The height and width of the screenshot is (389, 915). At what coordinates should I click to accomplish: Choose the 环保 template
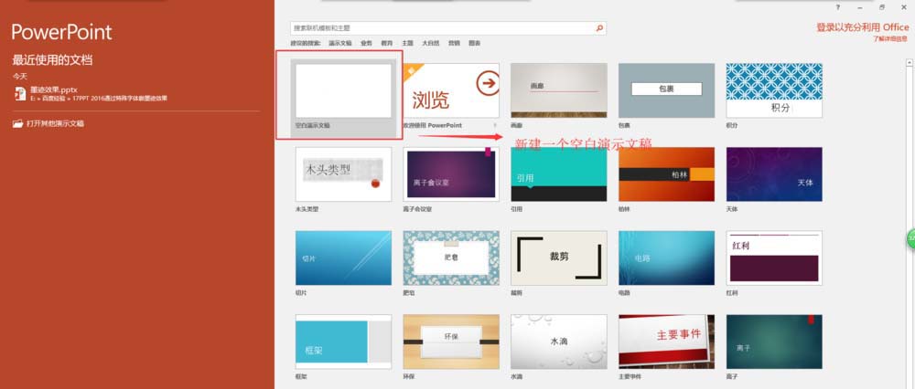coord(451,342)
